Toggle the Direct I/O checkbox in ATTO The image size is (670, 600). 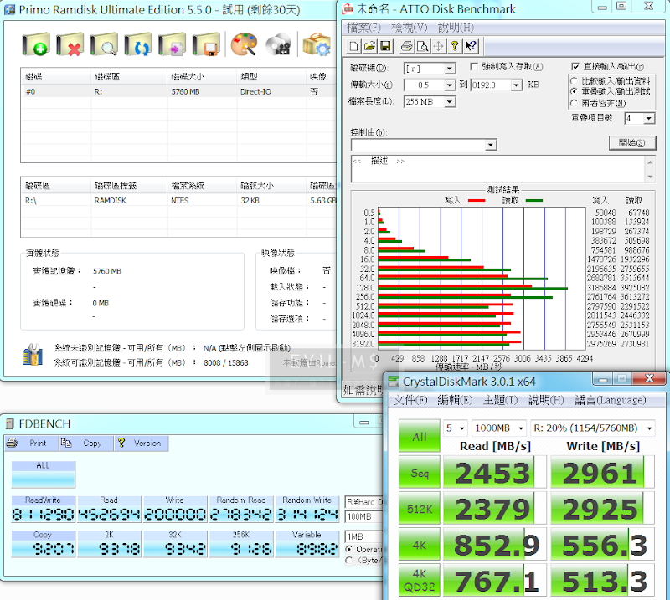click(x=575, y=66)
